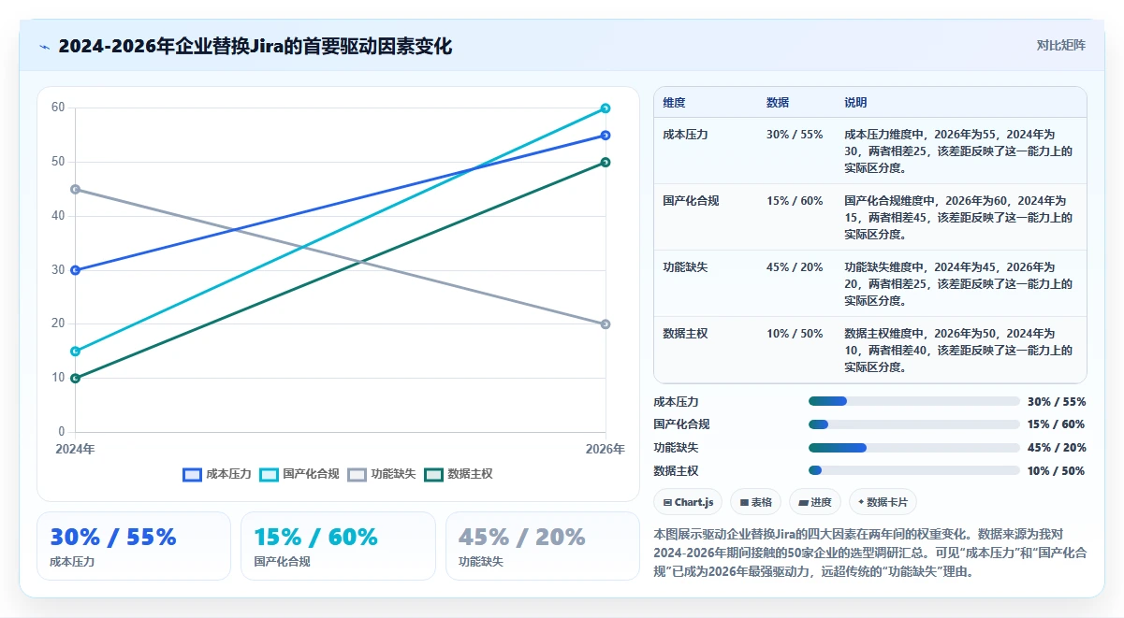Click the 表格 chip
The height and width of the screenshot is (618, 1124).
point(755,502)
